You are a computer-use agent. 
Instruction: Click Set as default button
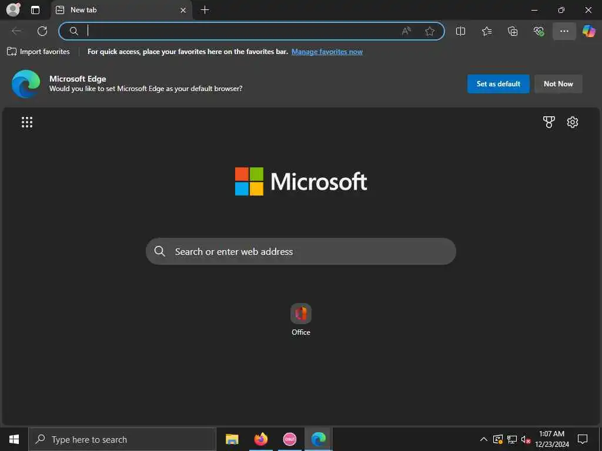click(x=499, y=83)
